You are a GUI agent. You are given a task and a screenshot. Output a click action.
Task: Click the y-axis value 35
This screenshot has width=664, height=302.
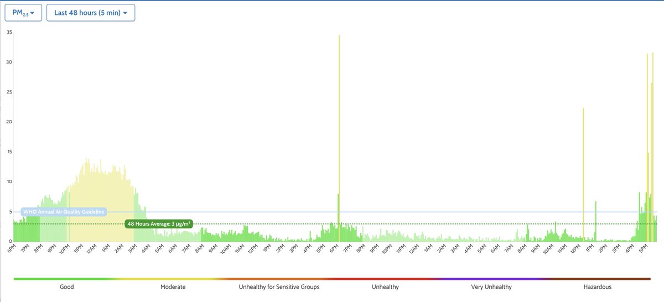pyautogui.click(x=9, y=32)
